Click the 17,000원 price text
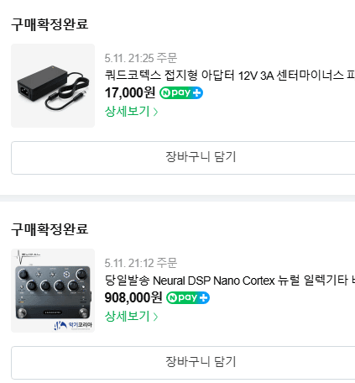This screenshot has width=355, height=383. point(130,92)
